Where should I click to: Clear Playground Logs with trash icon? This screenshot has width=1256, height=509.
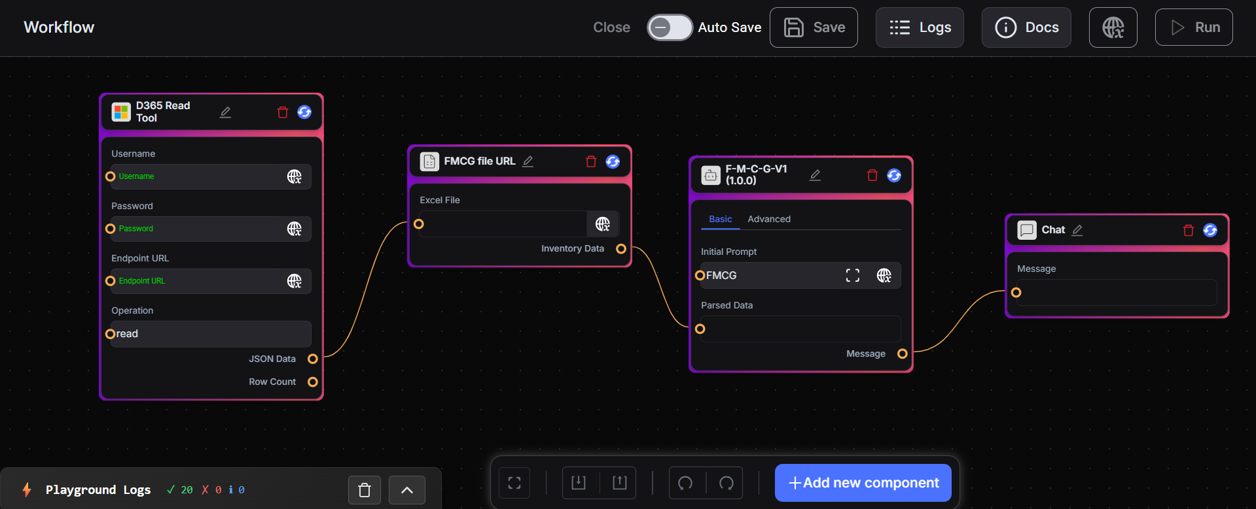(365, 490)
